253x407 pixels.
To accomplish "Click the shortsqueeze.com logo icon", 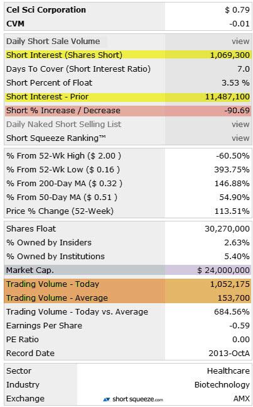I will tap(107, 399).
